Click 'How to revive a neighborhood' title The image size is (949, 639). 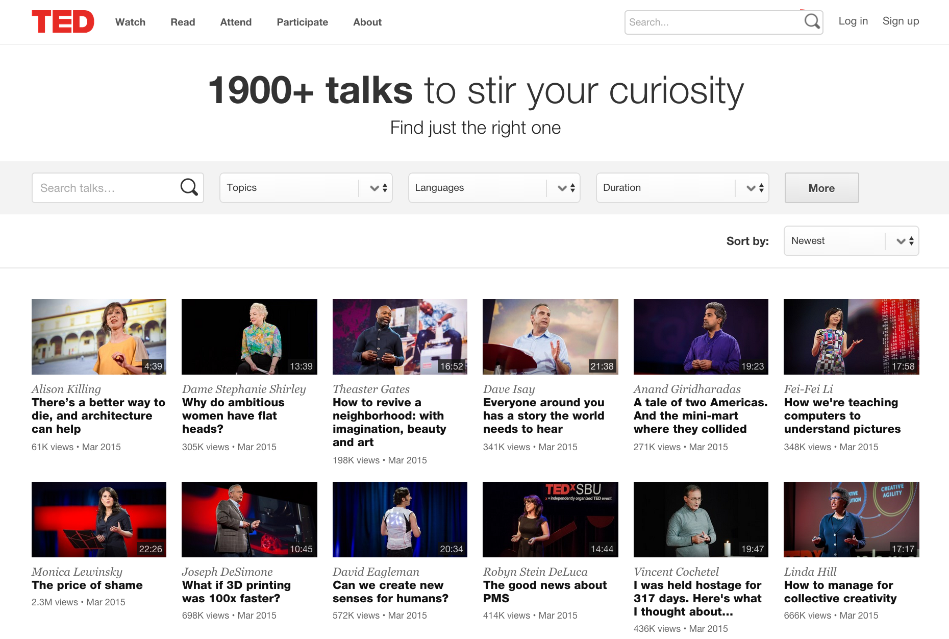(x=389, y=422)
